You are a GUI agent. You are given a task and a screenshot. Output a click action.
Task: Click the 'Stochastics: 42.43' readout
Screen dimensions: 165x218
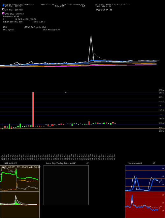(11, 17)
